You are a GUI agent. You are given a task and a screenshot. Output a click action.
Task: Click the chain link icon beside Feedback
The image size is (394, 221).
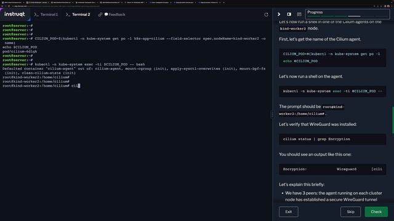click(x=100, y=15)
